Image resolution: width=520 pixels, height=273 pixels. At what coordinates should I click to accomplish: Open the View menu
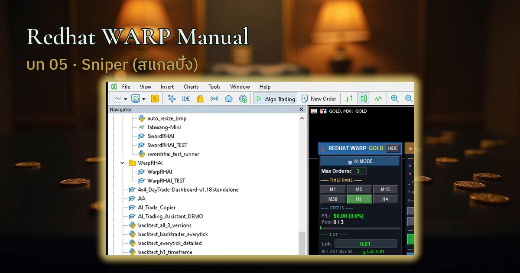[146, 87]
